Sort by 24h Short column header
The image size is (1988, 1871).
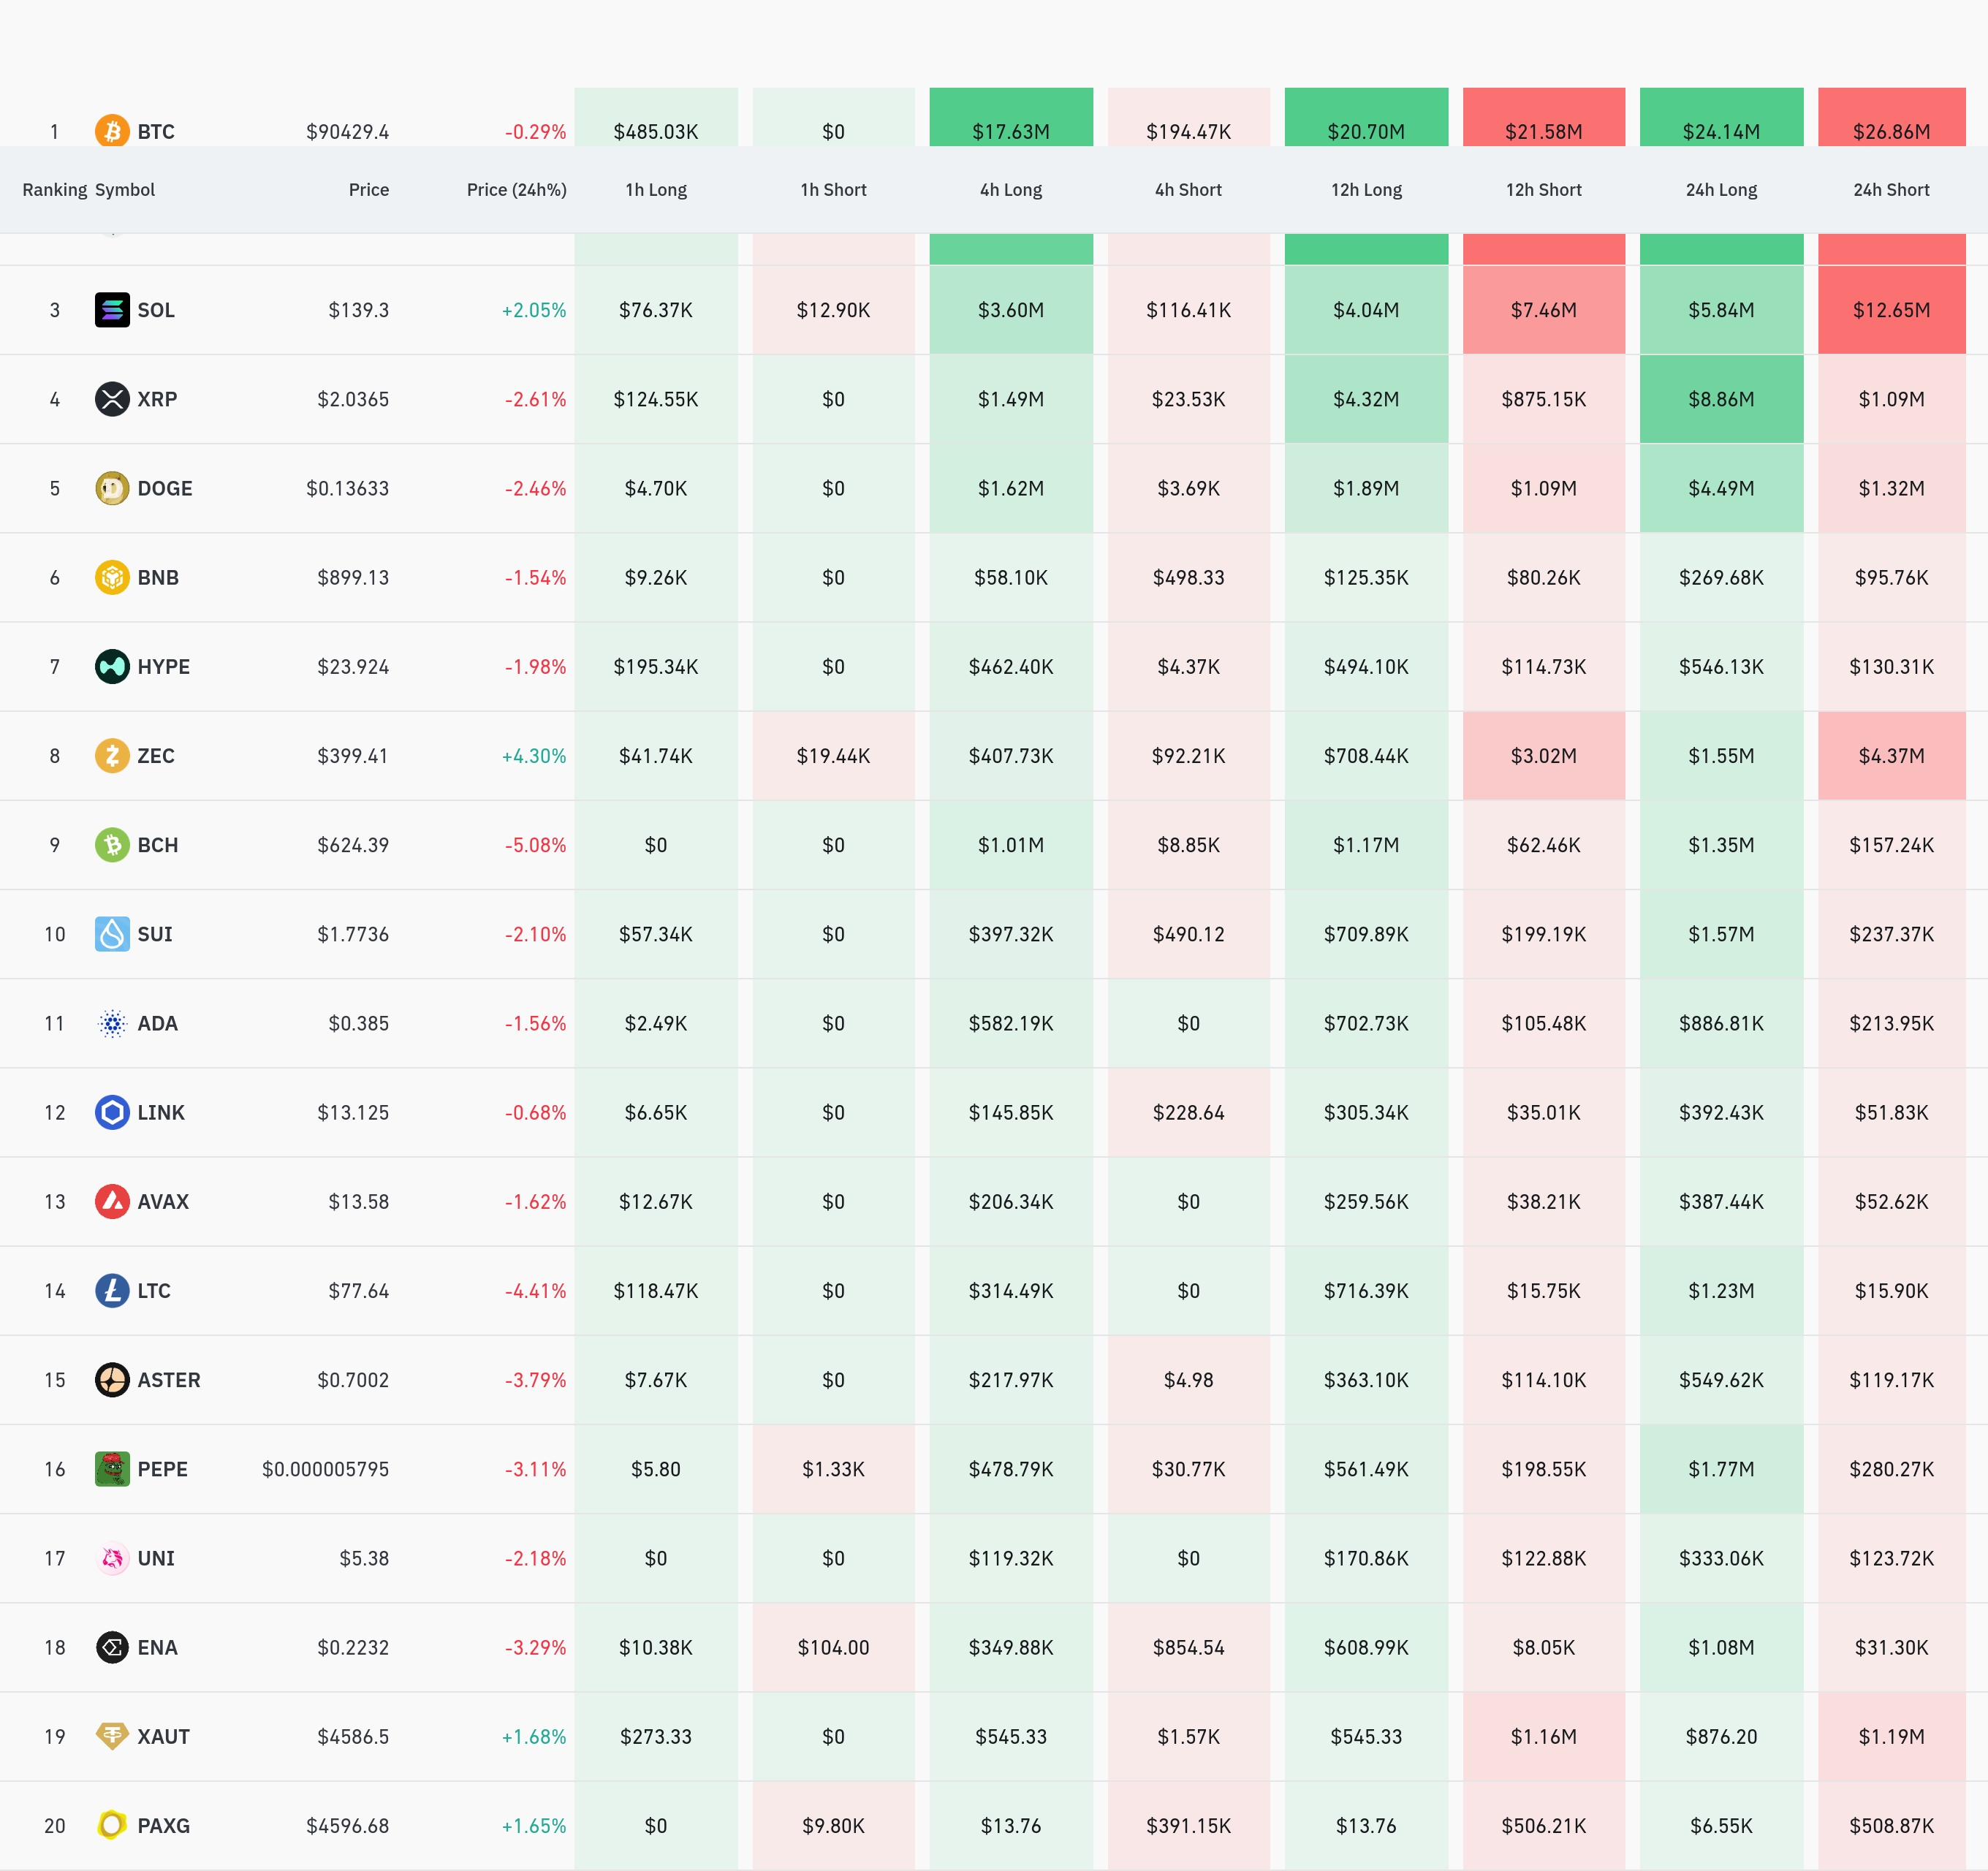1891,190
